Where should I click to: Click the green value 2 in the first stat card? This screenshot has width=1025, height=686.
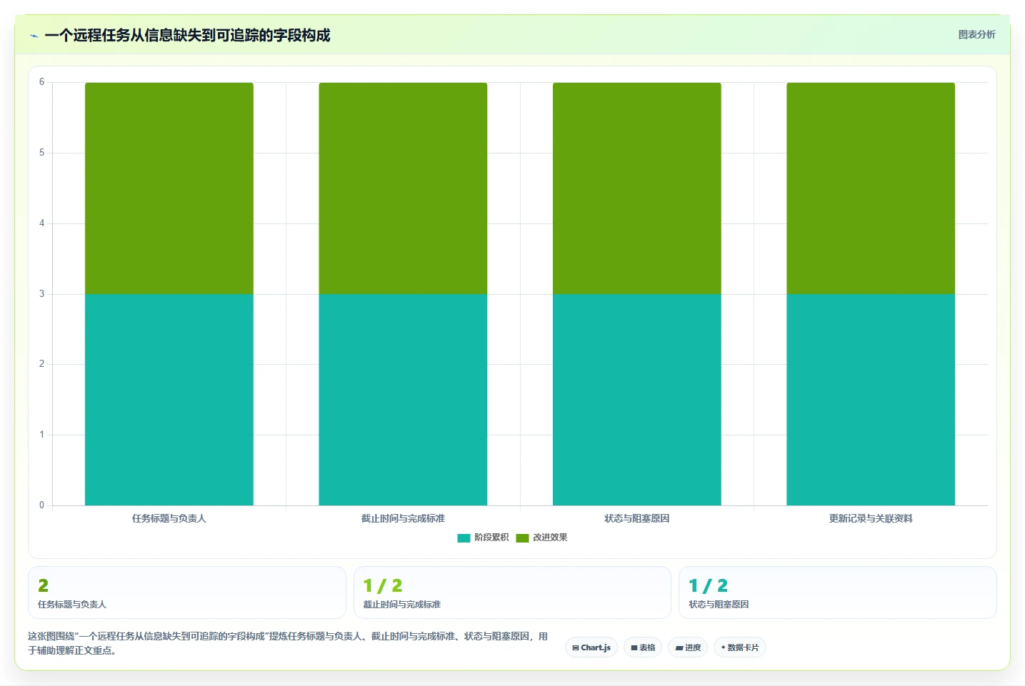coord(43,585)
